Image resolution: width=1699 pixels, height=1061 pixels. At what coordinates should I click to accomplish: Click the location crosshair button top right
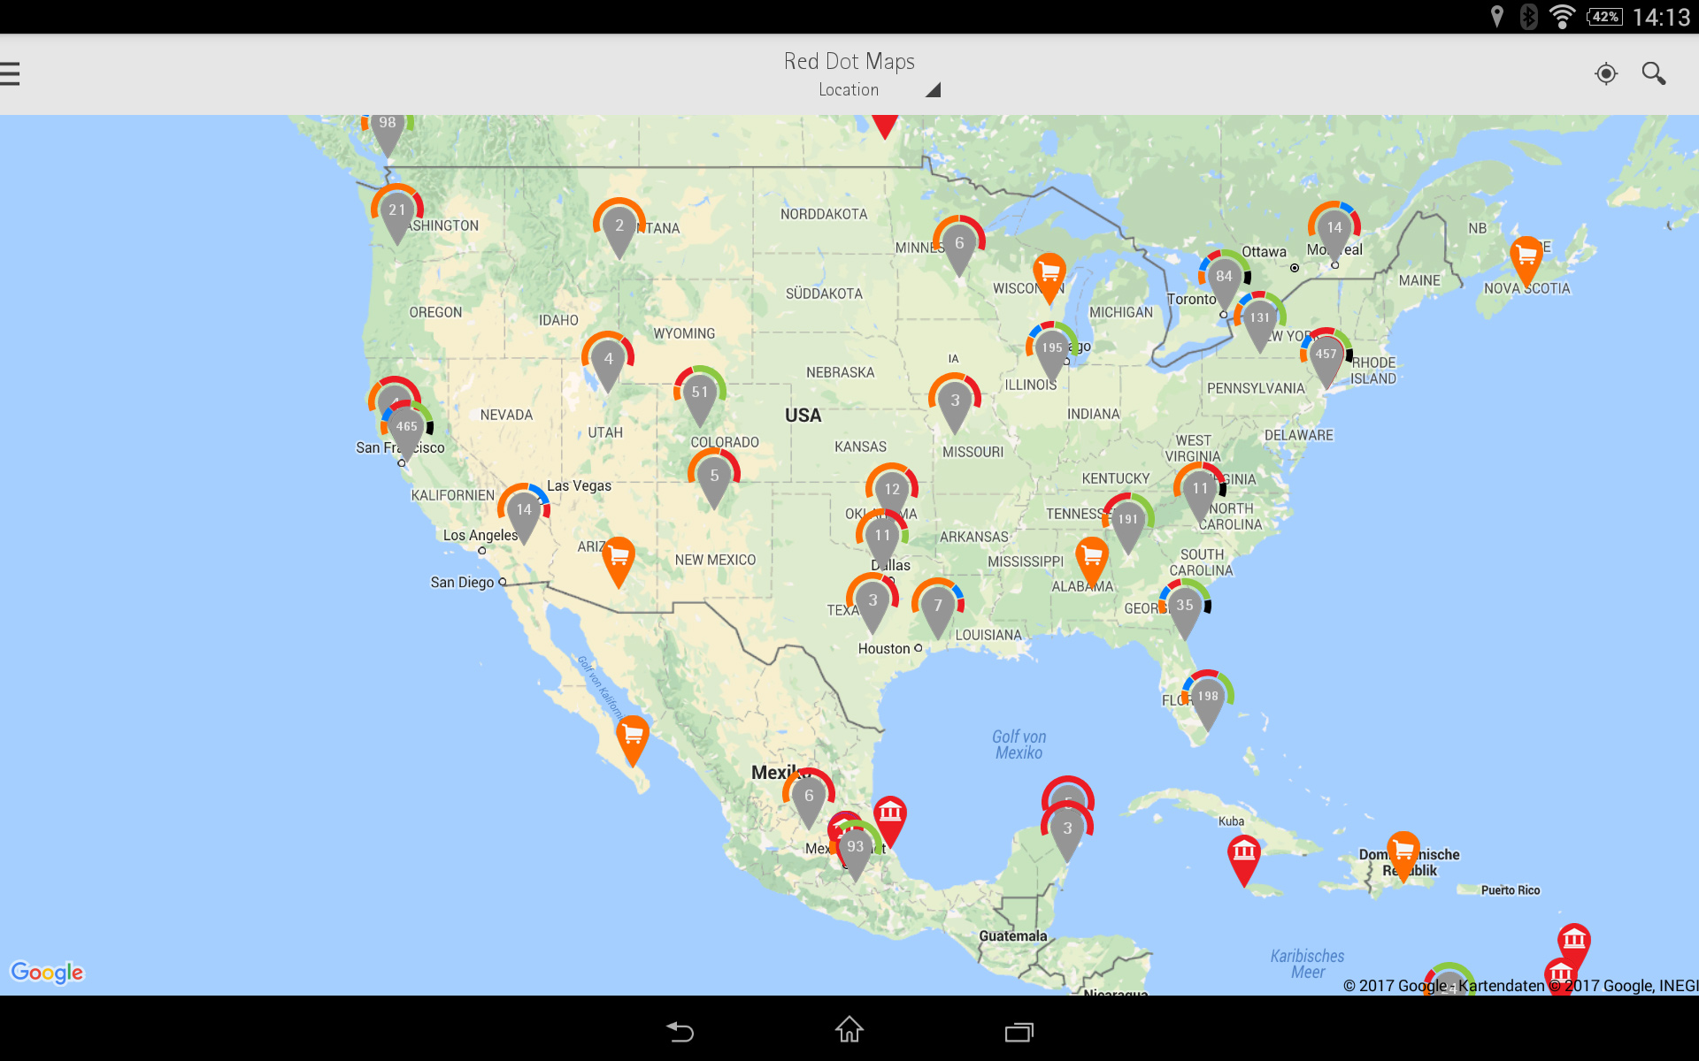(x=1606, y=73)
